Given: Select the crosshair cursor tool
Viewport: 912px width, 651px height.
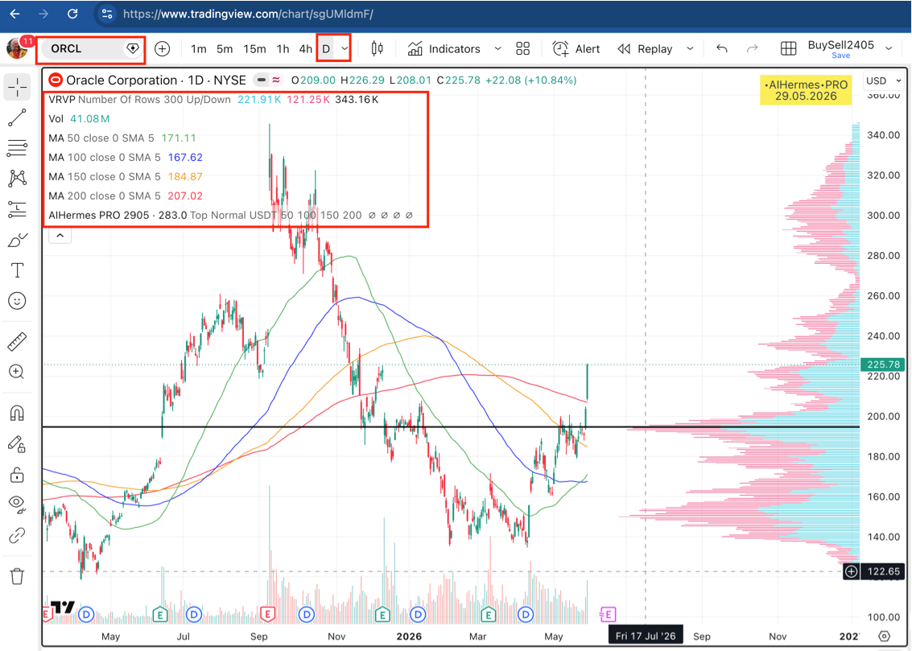Looking at the screenshot, I should (x=18, y=87).
